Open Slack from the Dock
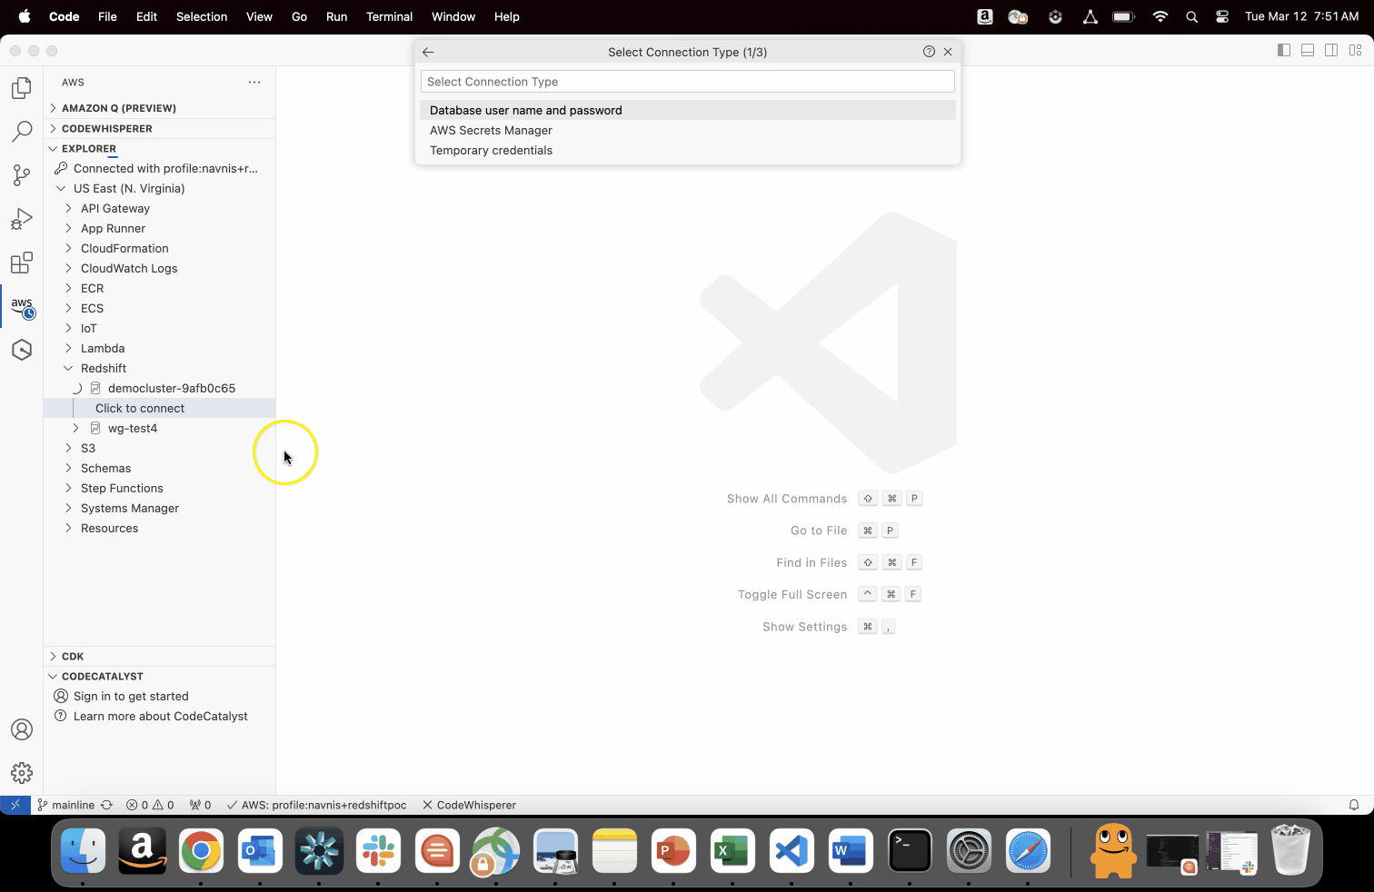Image resolution: width=1374 pixels, height=892 pixels. click(x=378, y=851)
